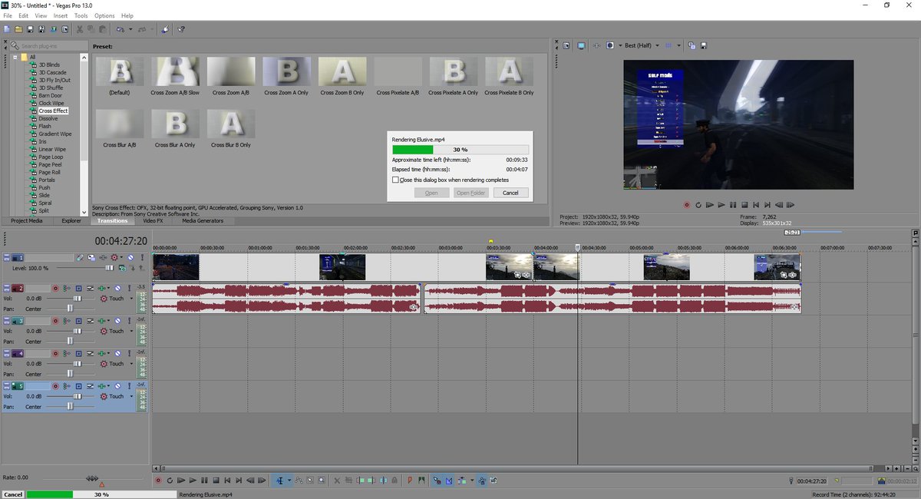Click Cancel button in the status bar
Image resolution: width=921 pixels, height=499 pixels.
coord(13,494)
